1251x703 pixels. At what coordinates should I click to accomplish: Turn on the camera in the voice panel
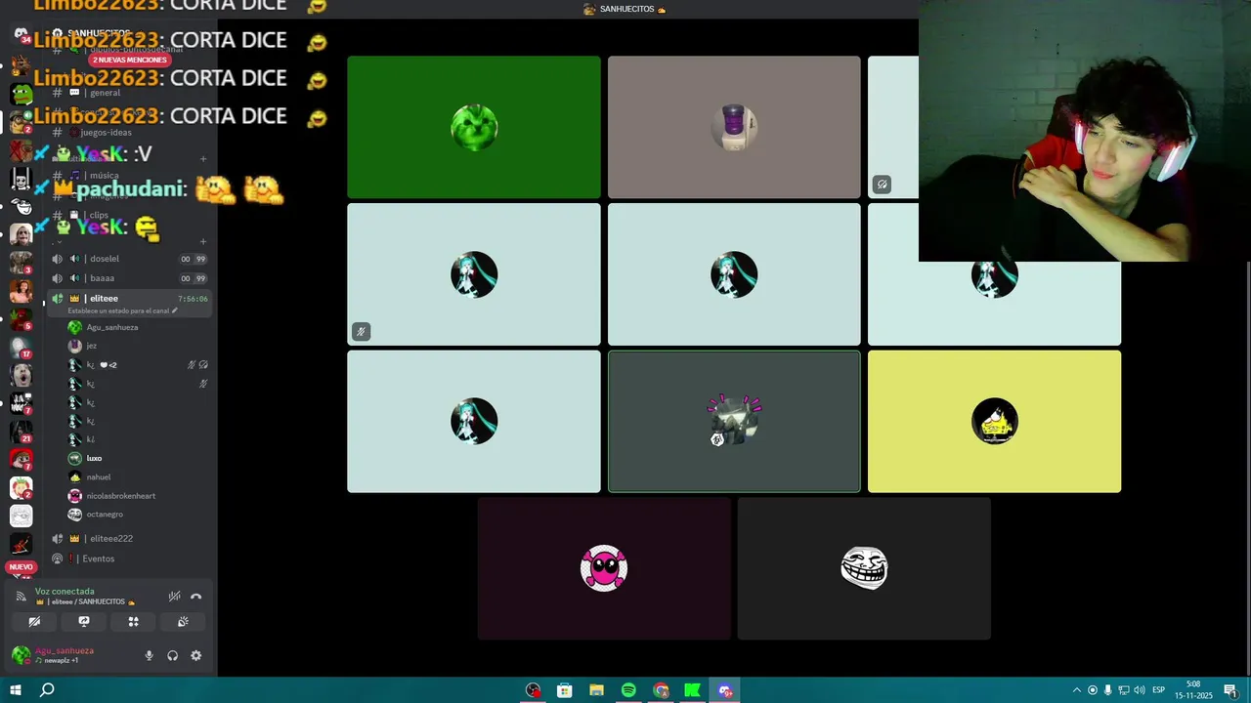click(34, 621)
